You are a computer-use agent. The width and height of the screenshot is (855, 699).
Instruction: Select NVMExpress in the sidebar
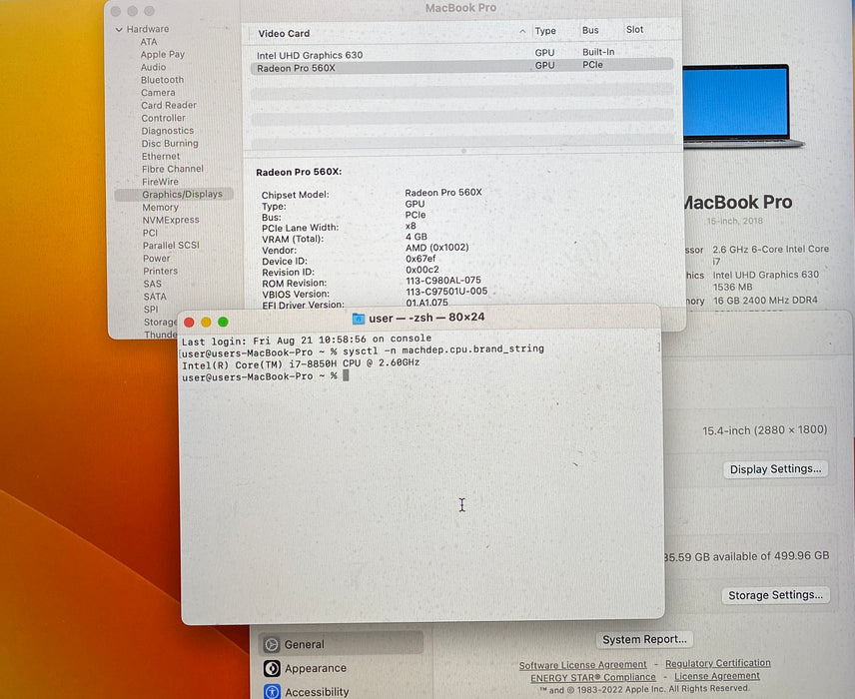click(171, 220)
